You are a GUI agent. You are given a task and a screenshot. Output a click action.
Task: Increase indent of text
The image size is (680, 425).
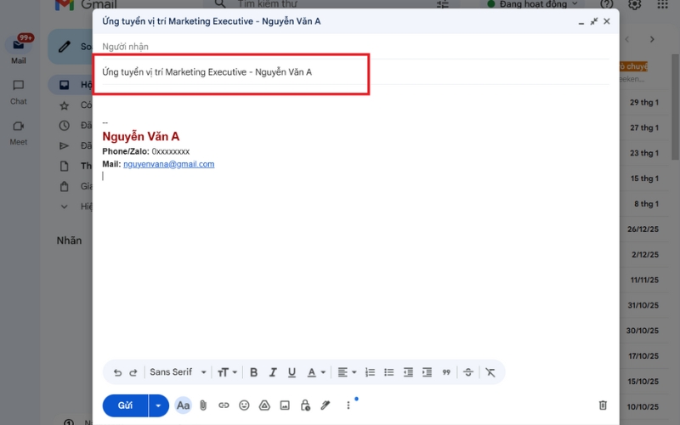pos(428,372)
